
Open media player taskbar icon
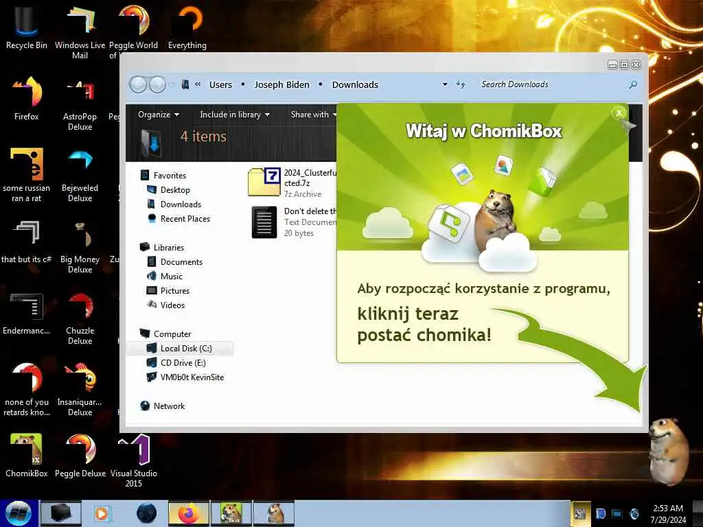click(102, 513)
